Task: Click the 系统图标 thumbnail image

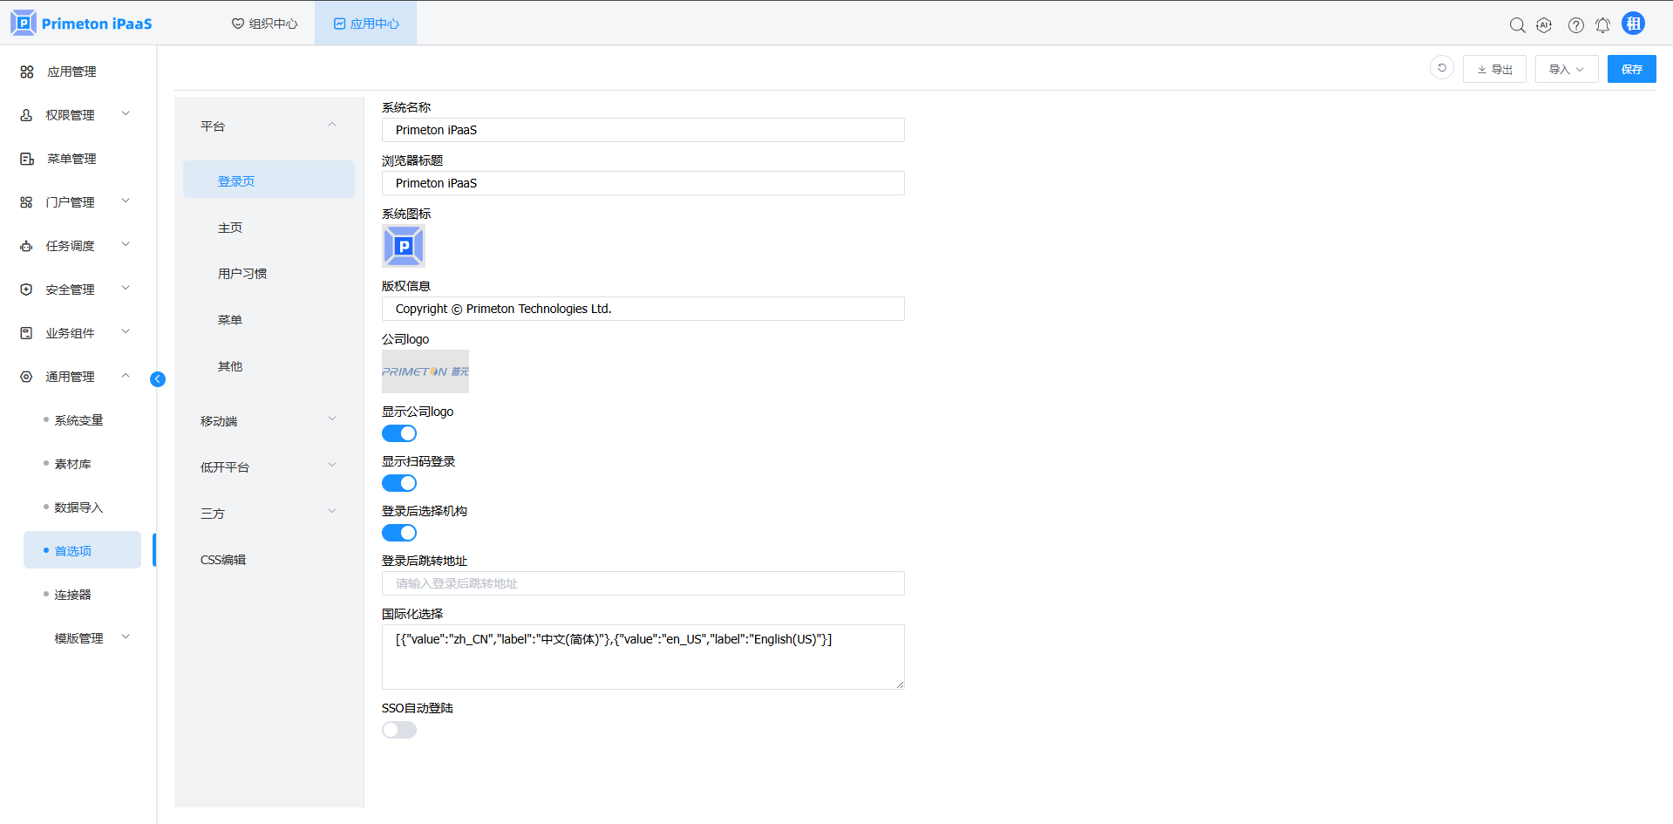Action: 404,246
